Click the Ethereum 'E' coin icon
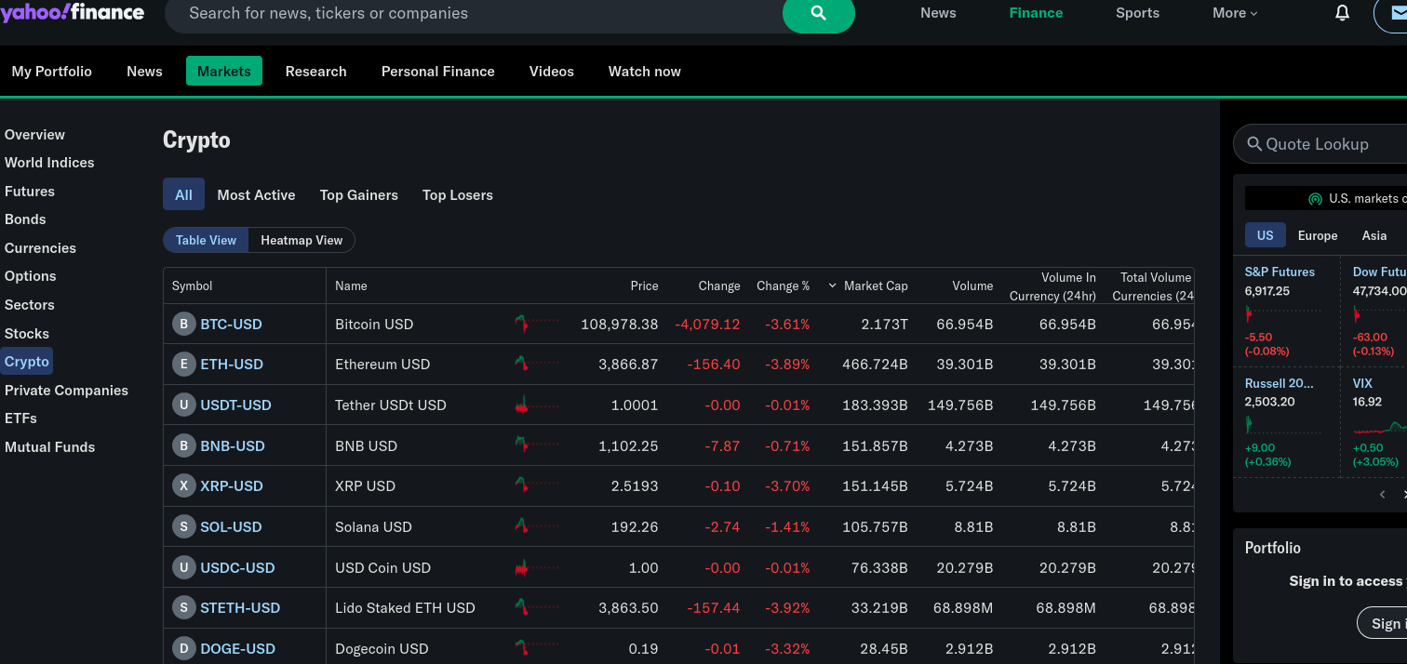This screenshot has height=664, width=1407. tap(184, 365)
